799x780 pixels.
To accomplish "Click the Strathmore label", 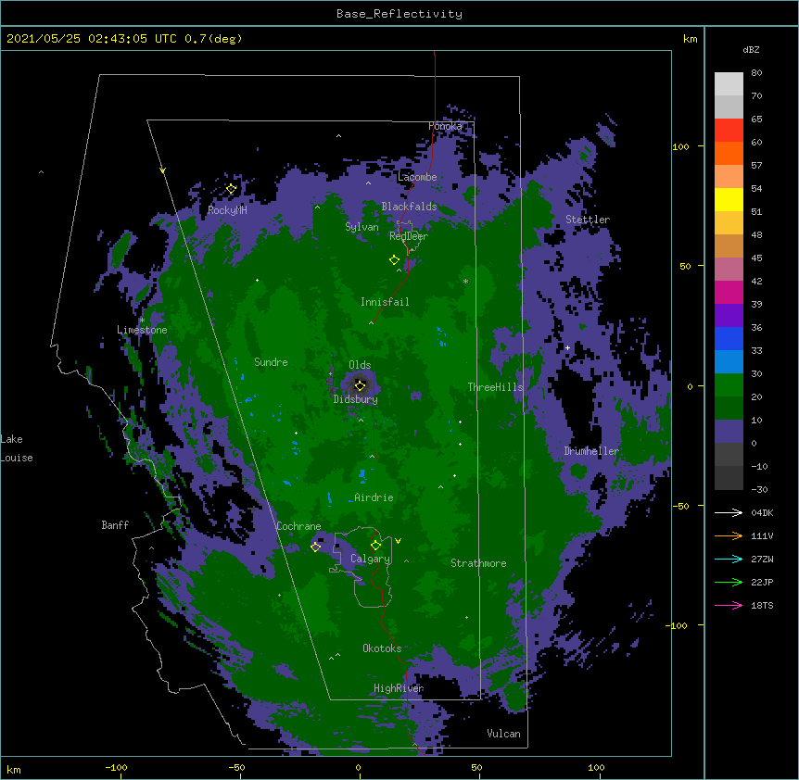I will pos(478,563).
